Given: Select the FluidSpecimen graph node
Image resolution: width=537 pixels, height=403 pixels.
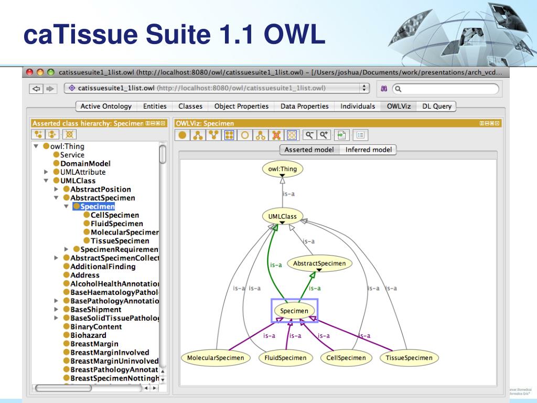Looking at the screenshot, I should (x=285, y=358).
